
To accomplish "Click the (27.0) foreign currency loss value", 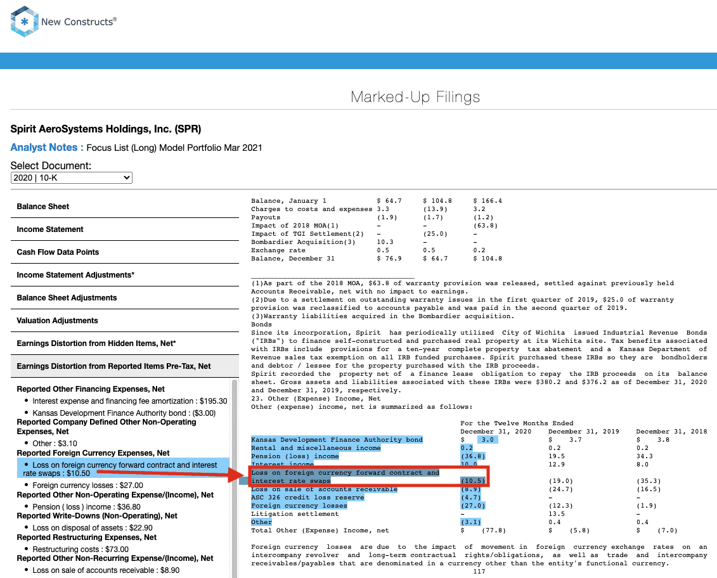I will coord(473,506).
